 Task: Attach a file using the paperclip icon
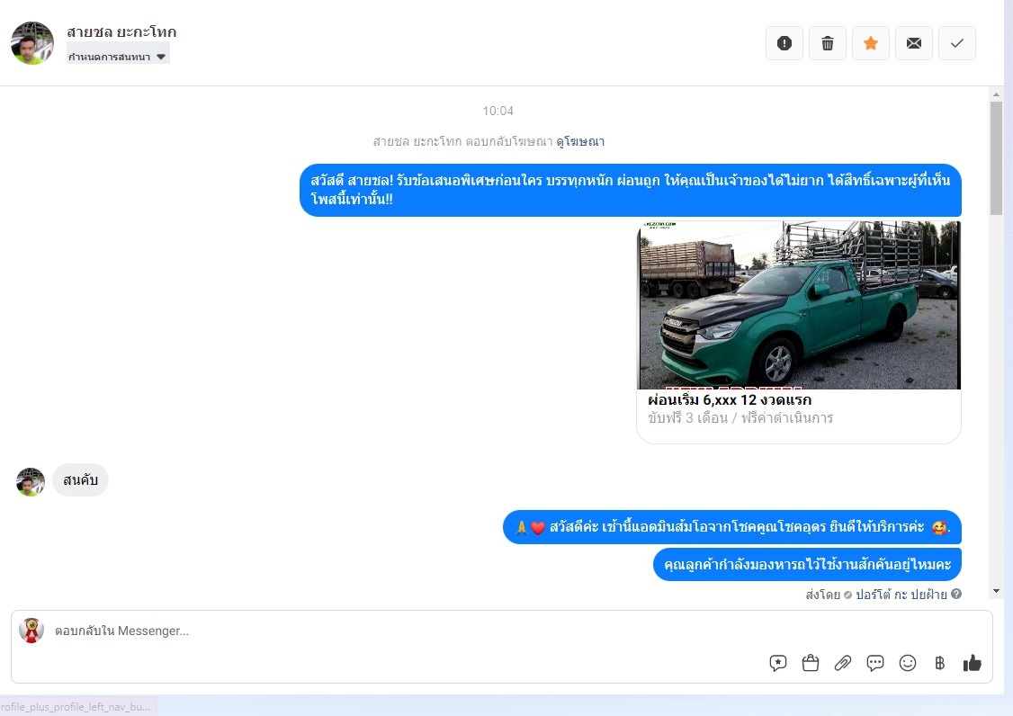842,663
